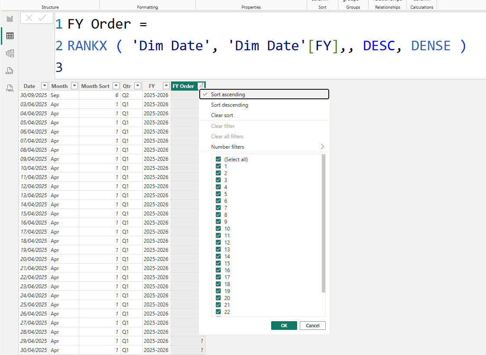The image size is (486, 355).
Task: Open DAX query view icon
Action: (x=10, y=71)
